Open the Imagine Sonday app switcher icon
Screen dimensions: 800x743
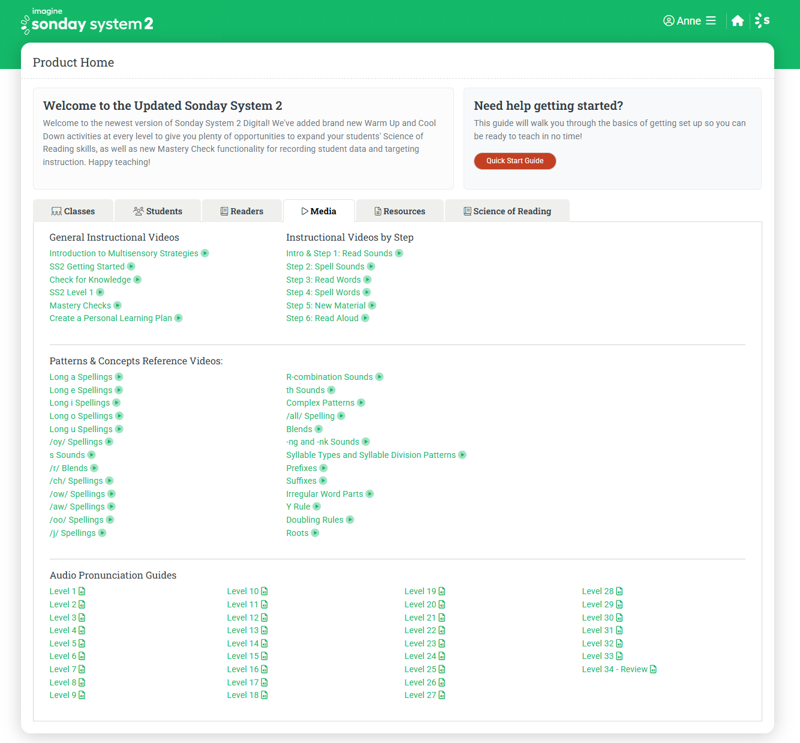762,21
